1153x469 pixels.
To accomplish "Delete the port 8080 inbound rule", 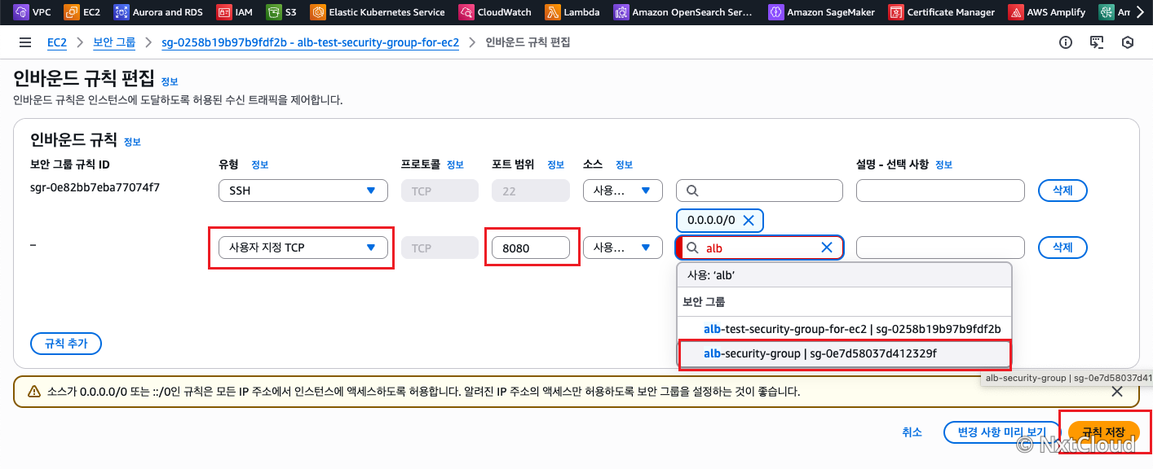I will (1062, 248).
